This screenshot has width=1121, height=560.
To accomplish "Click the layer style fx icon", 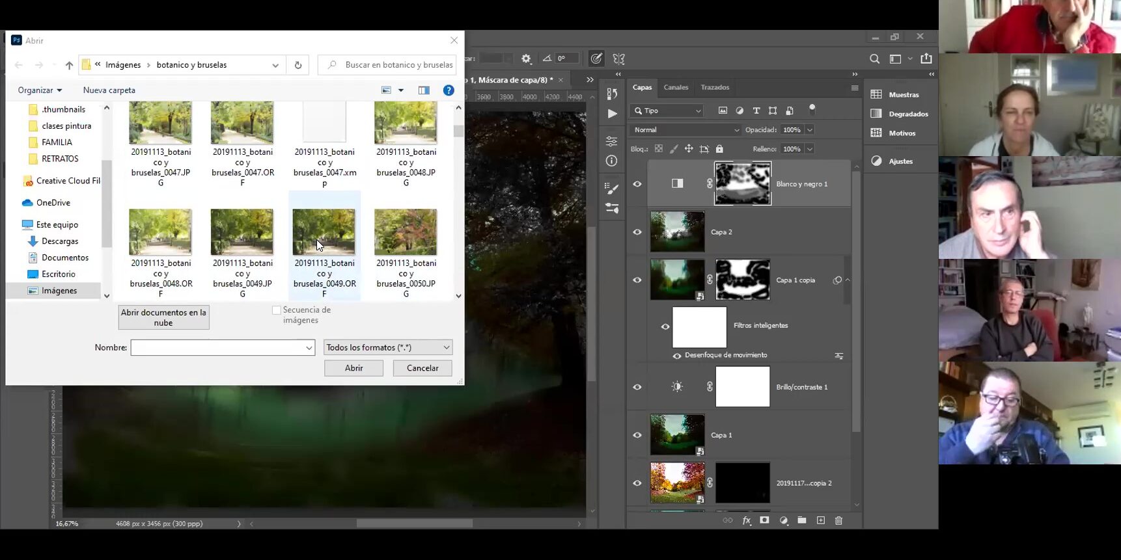I will (x=747, y=521).
